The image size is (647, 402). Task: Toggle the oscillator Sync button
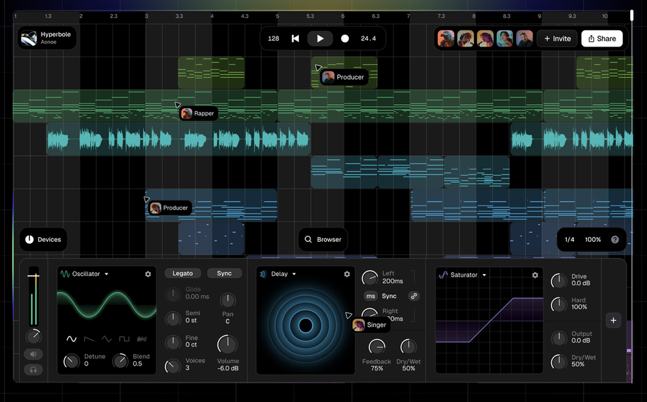(x=224, y=273)
